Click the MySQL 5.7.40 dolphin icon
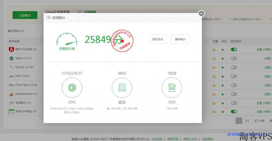This screenshot has height=141, width=272. (11, 67)
